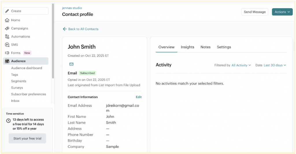Click the email address jdreikorn@gmail.com
Viewport: 296px width, 154px height.
coord(123,108)
